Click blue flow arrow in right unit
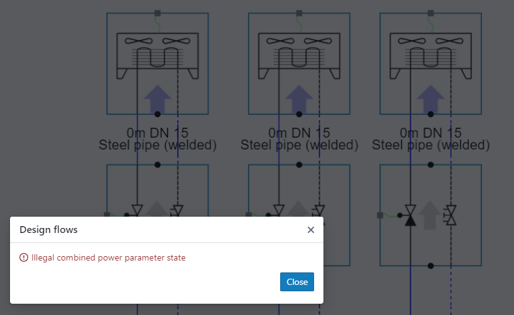Viewport: 514px width, 315px height. [431, 98]
